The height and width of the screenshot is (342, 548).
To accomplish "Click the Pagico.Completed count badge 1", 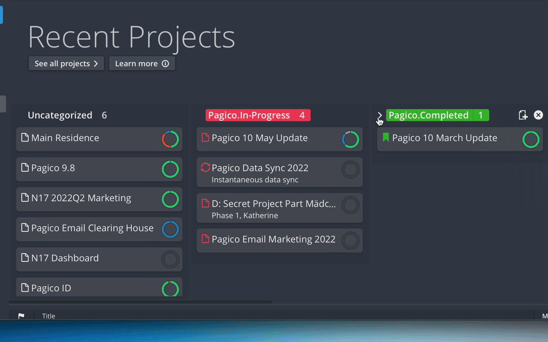I will [x=481, y=115].
